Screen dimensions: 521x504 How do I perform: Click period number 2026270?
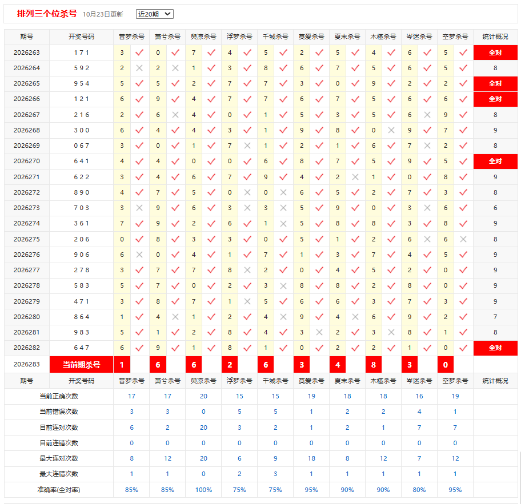[27, 161]
